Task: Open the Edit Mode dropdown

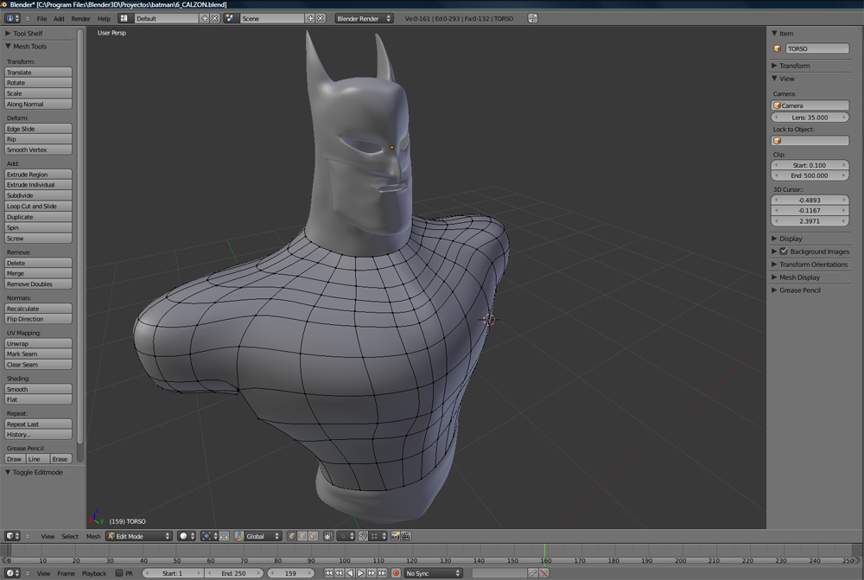Action: tap(139, 536)
